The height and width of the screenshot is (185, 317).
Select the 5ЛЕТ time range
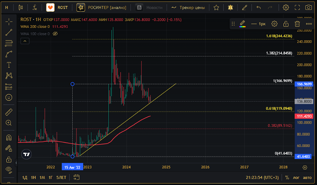tap(61, 177)
